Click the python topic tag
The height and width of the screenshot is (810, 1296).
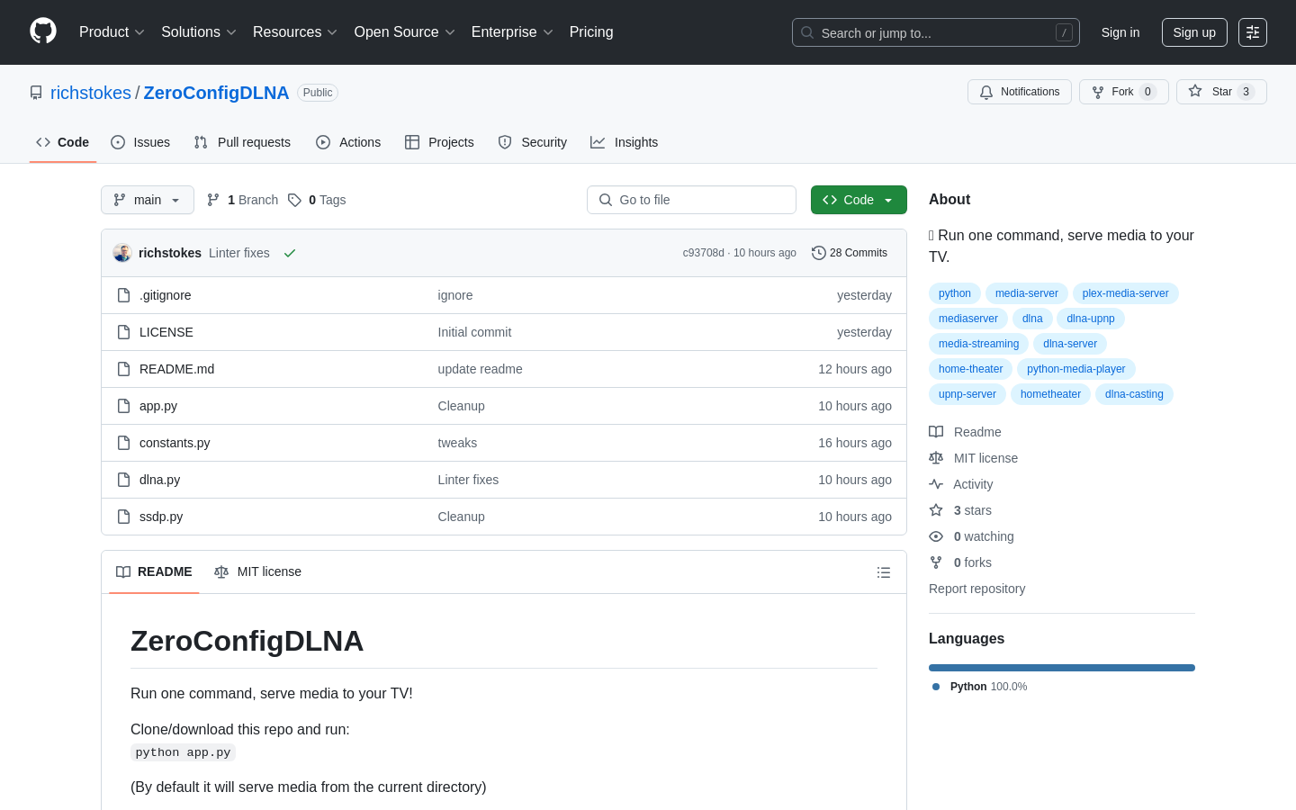coord(955,293)
